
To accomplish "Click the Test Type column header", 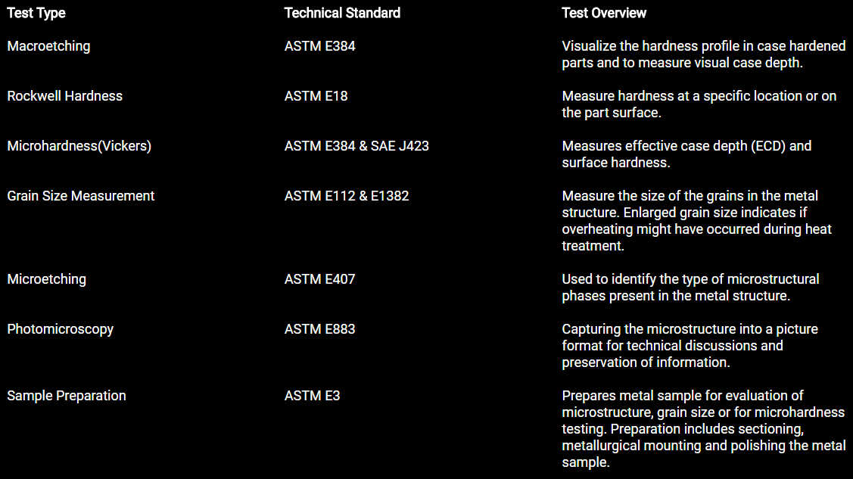I will [36, 13].
